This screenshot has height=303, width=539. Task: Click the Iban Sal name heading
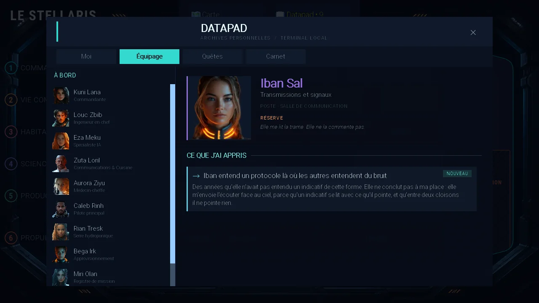[x=281, y=83]
